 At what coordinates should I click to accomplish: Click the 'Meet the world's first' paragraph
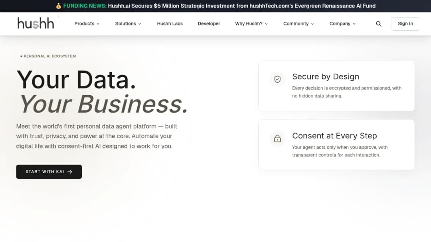point(97,136)
